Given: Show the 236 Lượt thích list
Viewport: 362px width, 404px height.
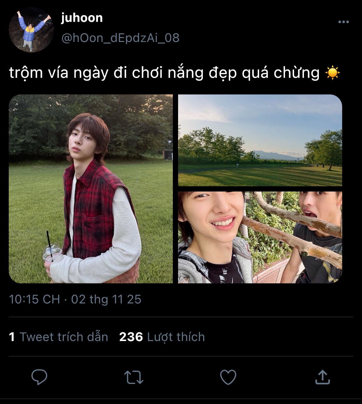Looking at the screenshot, I should pos(162,337).
